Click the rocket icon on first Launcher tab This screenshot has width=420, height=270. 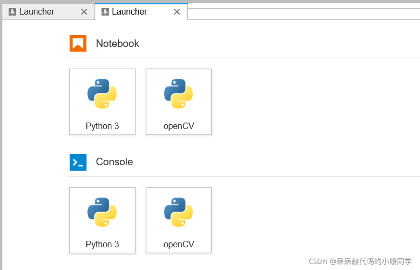pos(12,12)
